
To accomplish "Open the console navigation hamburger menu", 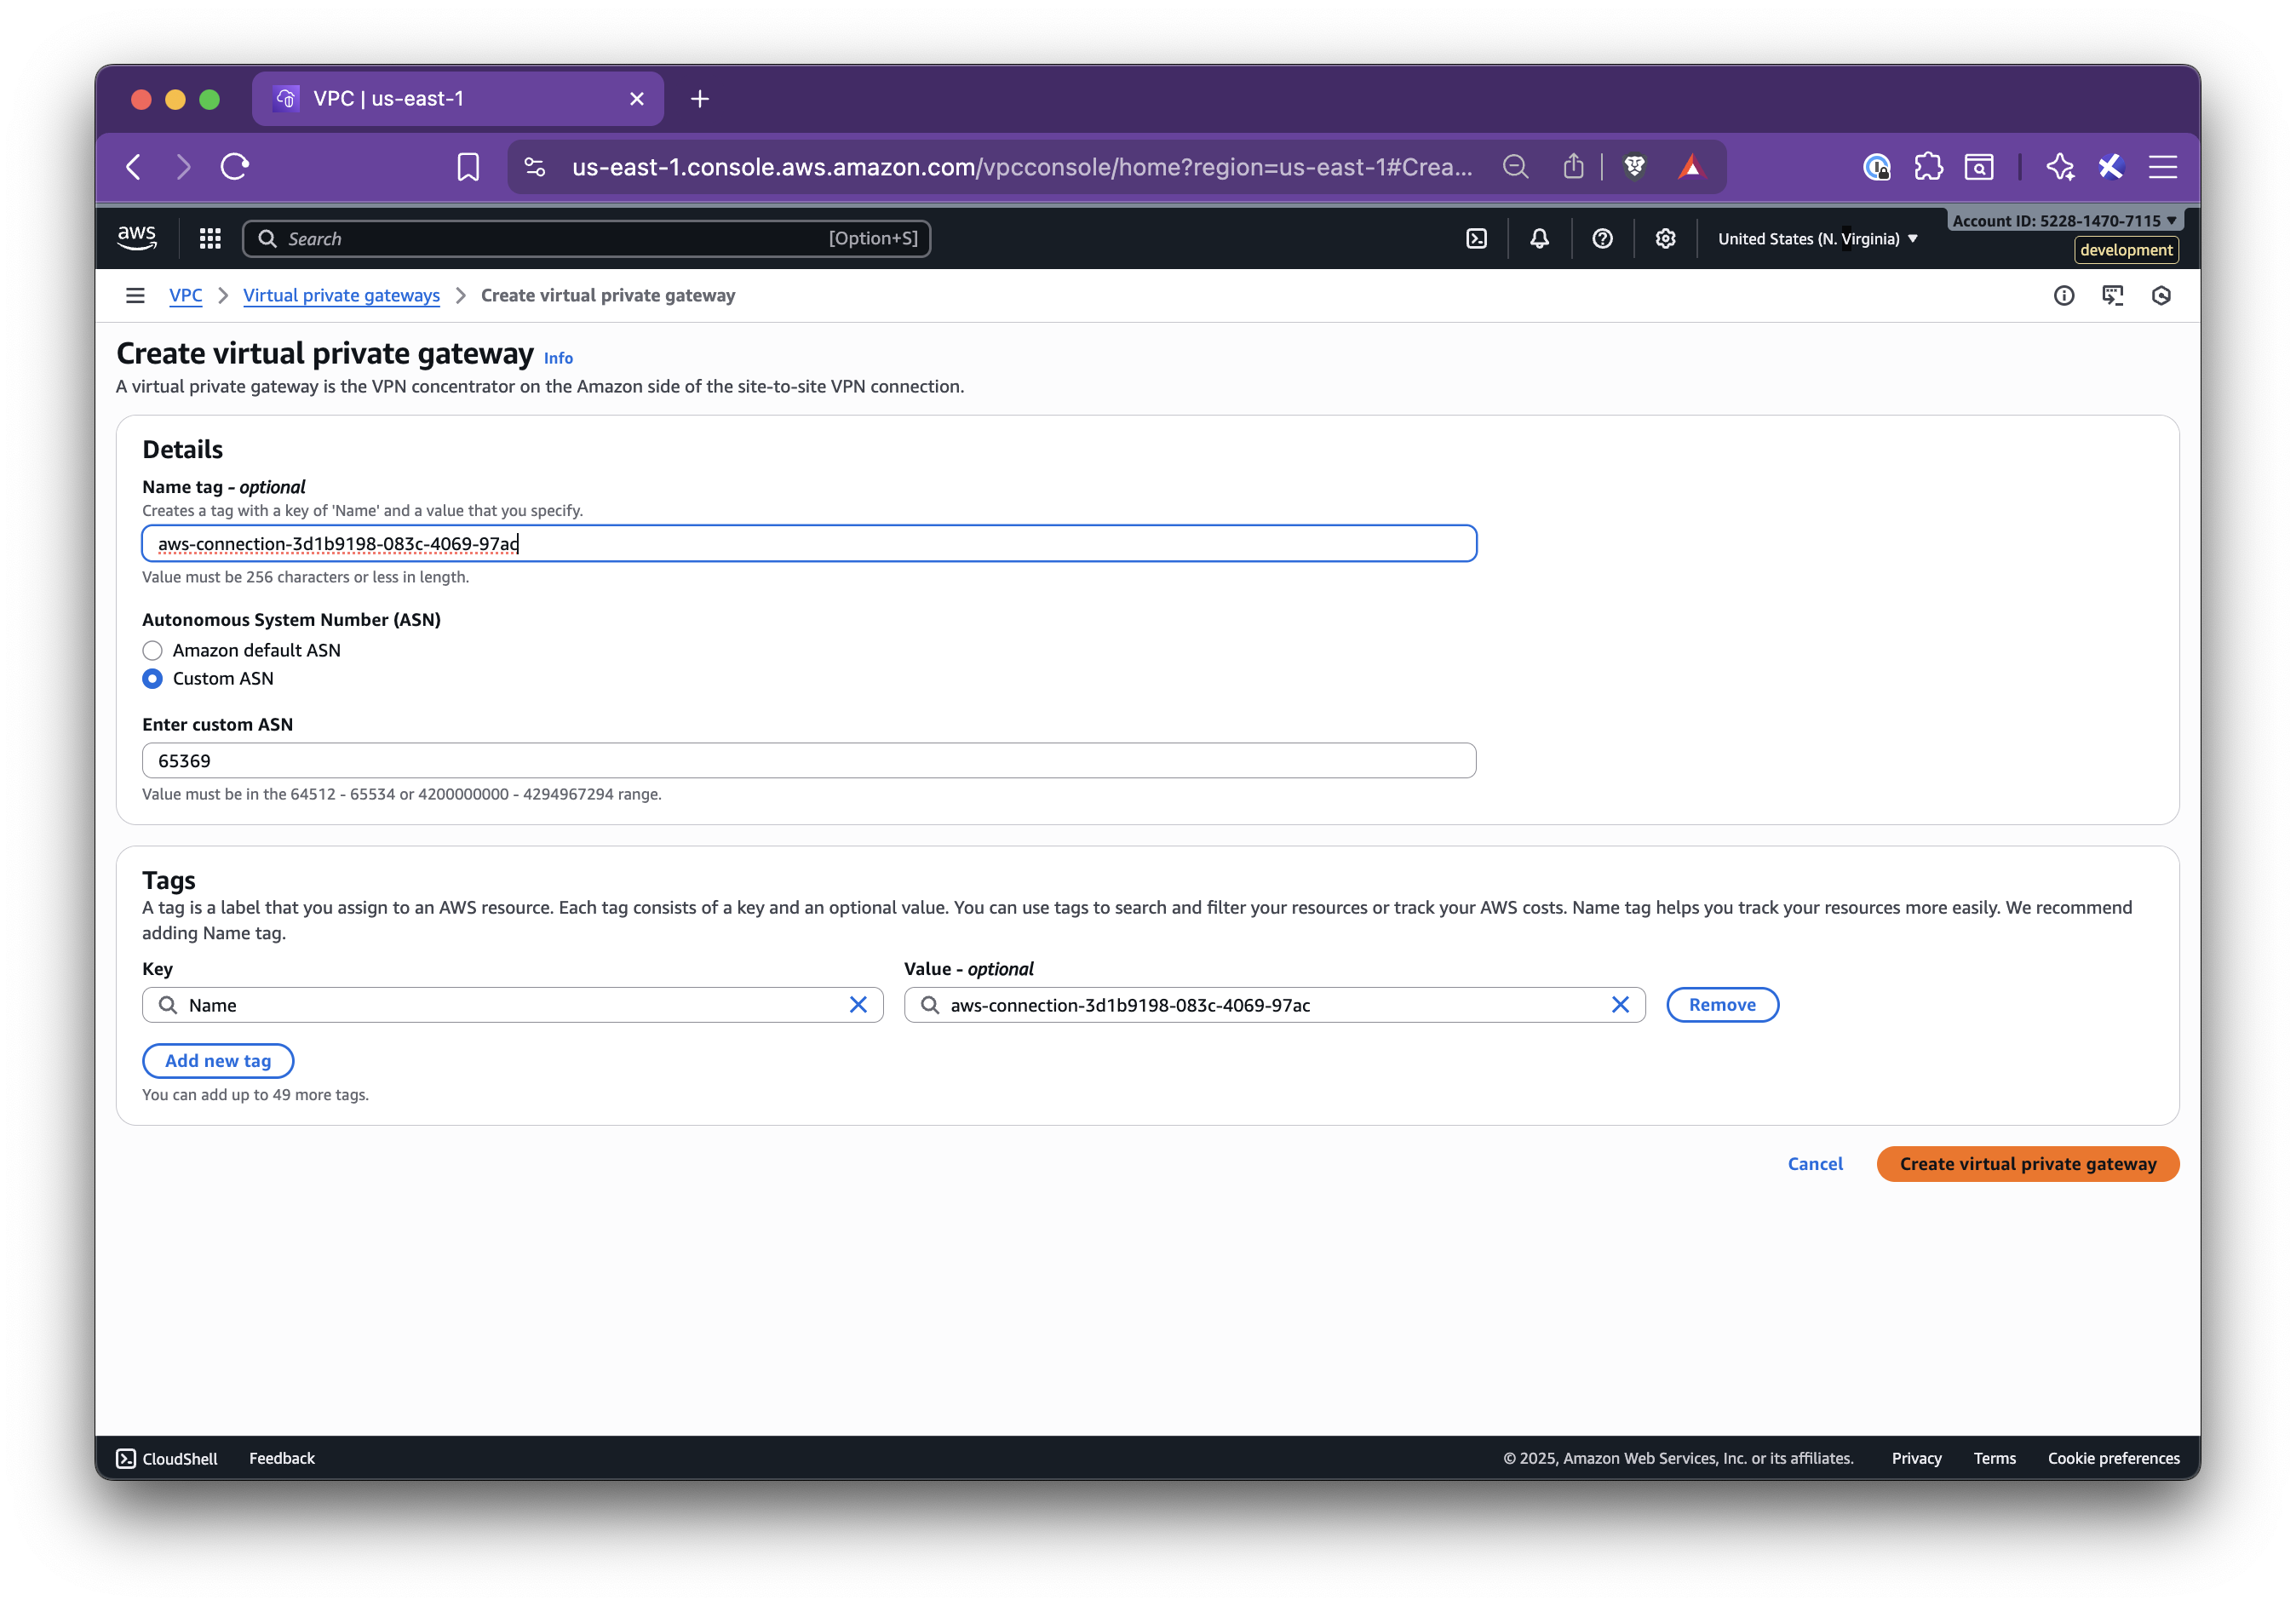I will click(x=135, y=295).
